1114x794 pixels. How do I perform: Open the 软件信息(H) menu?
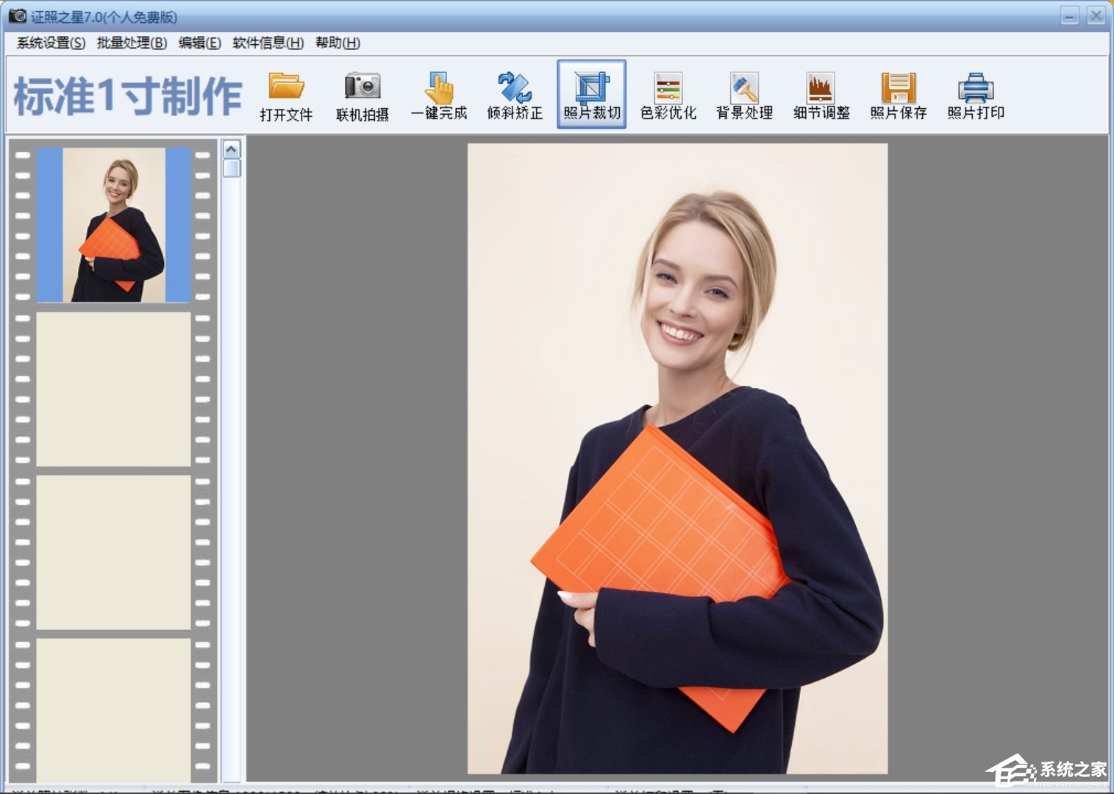[x=268, y=43]
